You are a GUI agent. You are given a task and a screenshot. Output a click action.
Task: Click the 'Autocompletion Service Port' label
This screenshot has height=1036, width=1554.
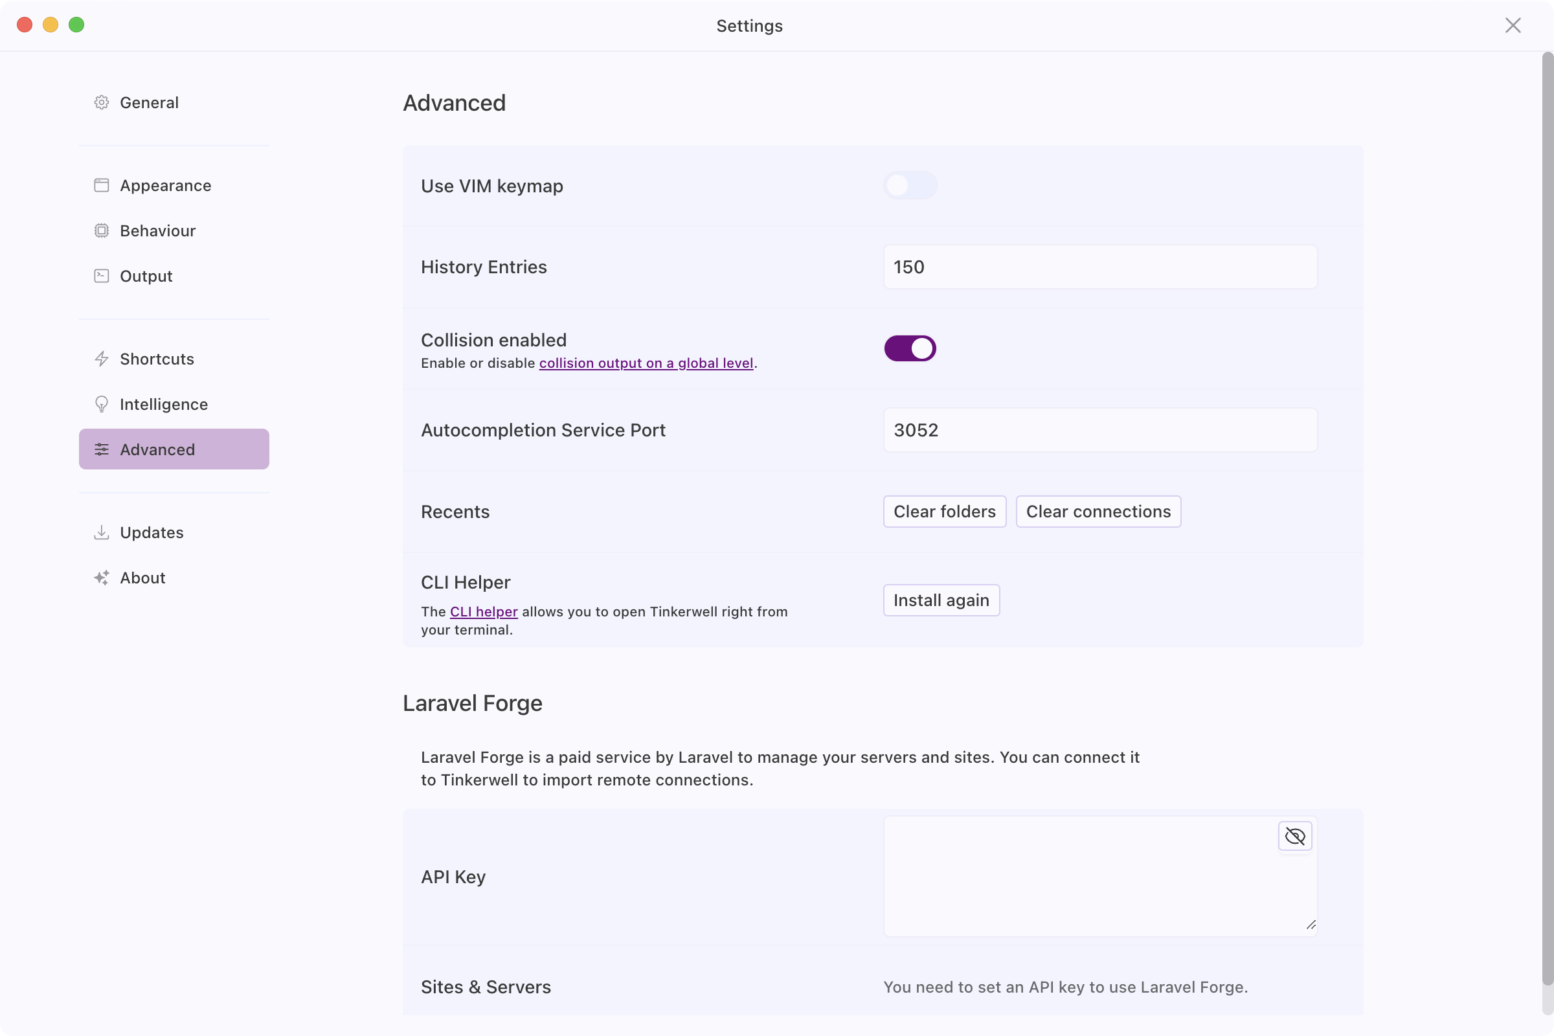click(x=543, y=430)
